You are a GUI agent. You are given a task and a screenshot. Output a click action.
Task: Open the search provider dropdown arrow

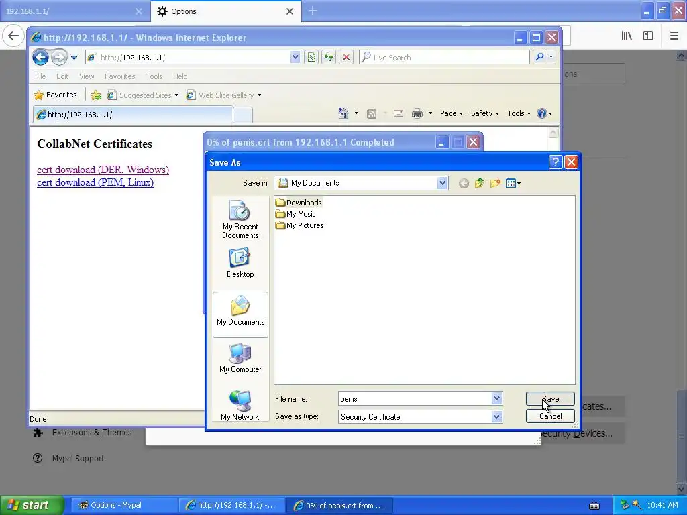click(551, 57)
